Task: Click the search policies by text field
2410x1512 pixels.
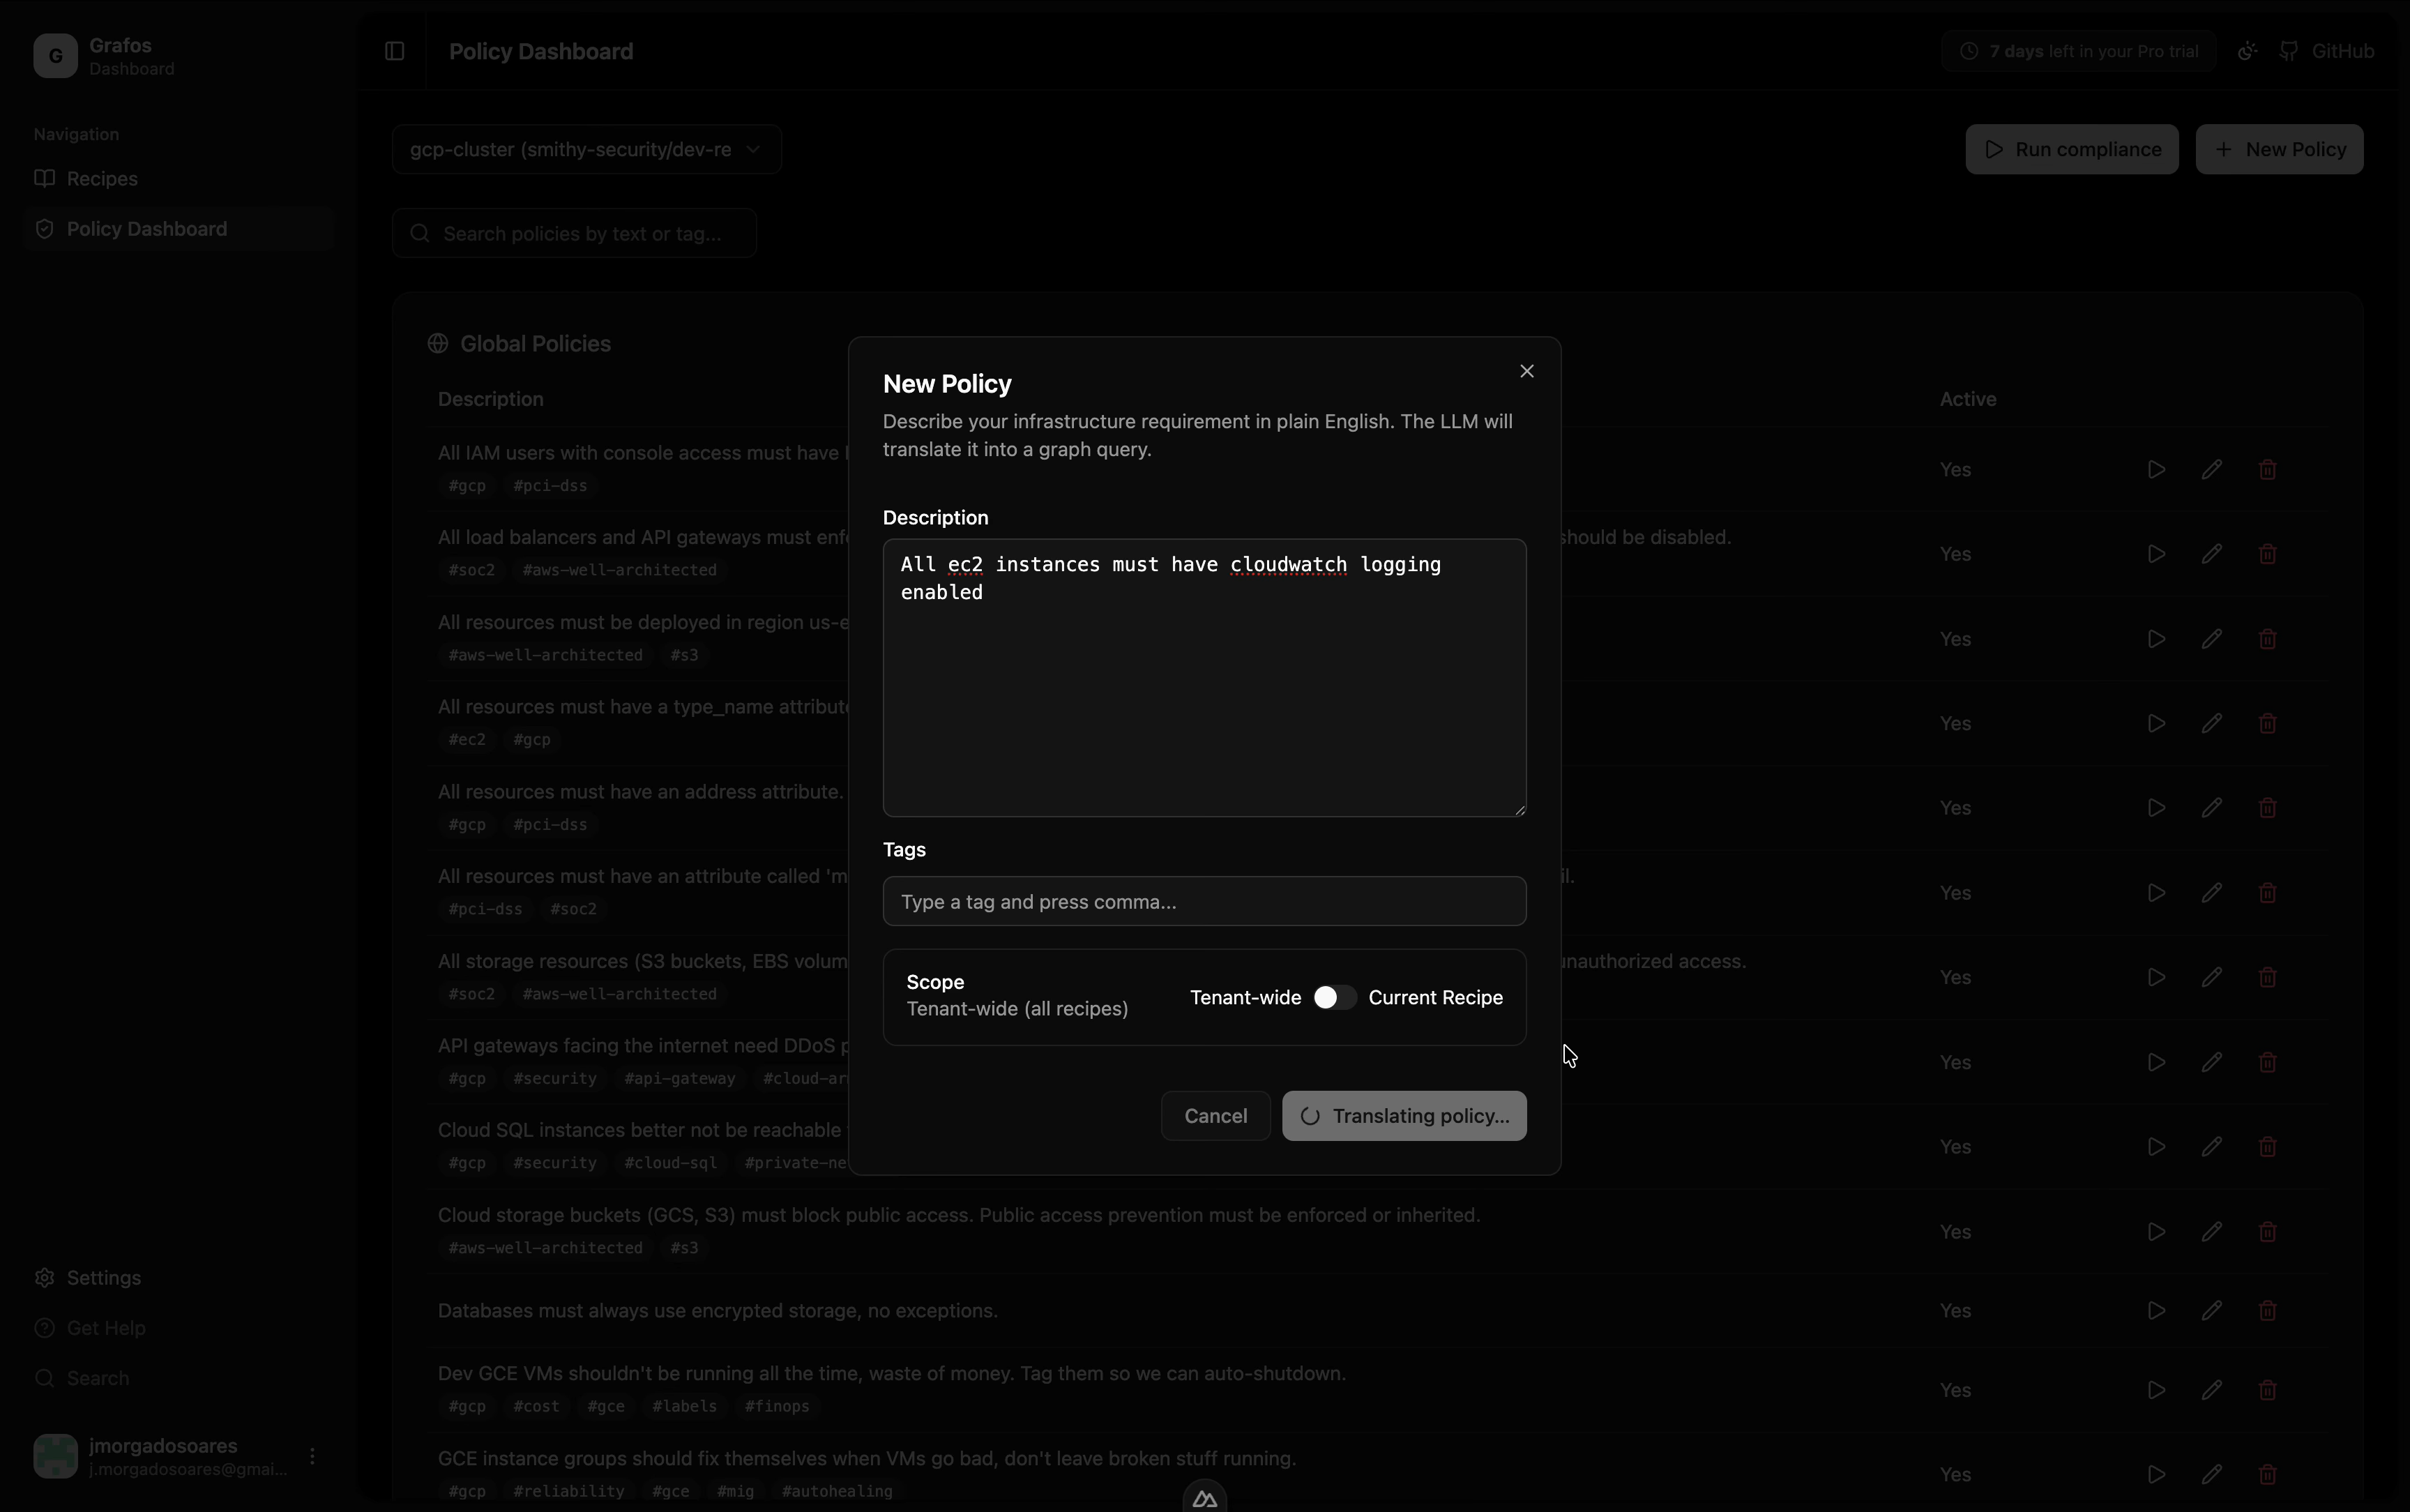Action: (x=574, y=233)
